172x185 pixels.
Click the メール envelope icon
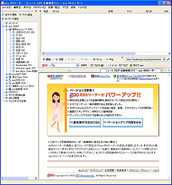click(x=109, y=65)
